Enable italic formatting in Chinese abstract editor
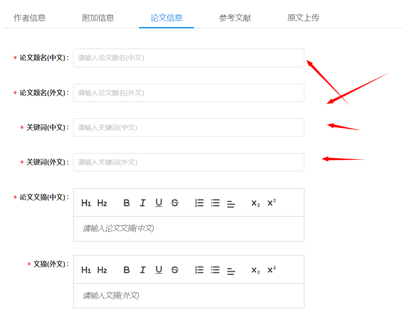Screen dimensions: 402x318 pyautogui.click(x=142, y=203)
